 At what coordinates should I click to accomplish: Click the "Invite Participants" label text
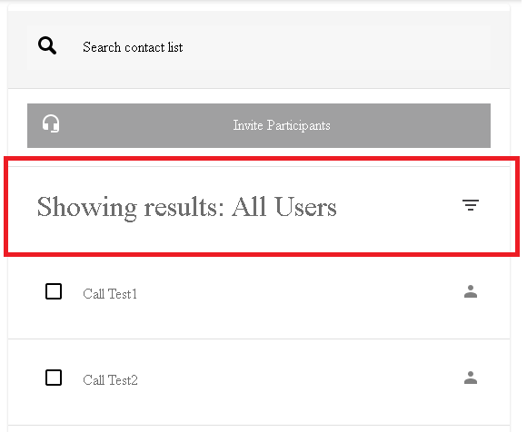point(282,125)
